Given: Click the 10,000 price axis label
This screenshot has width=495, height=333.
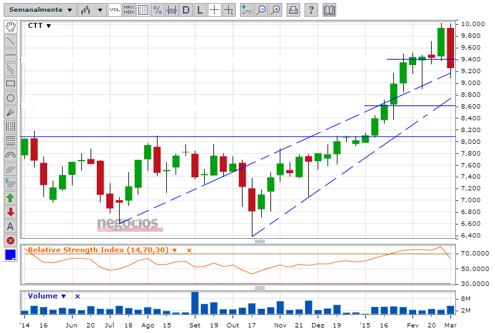Looking at the screenshot, I should pyautogui.click(x=473, y=24).
